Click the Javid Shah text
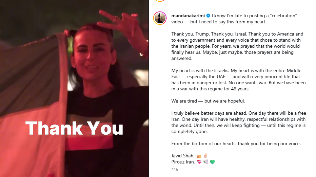 (x=183, y=156)
